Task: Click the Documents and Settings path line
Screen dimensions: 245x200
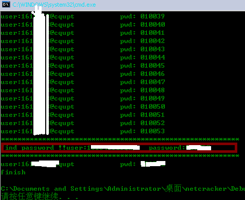Action: (x=123, y=189)
